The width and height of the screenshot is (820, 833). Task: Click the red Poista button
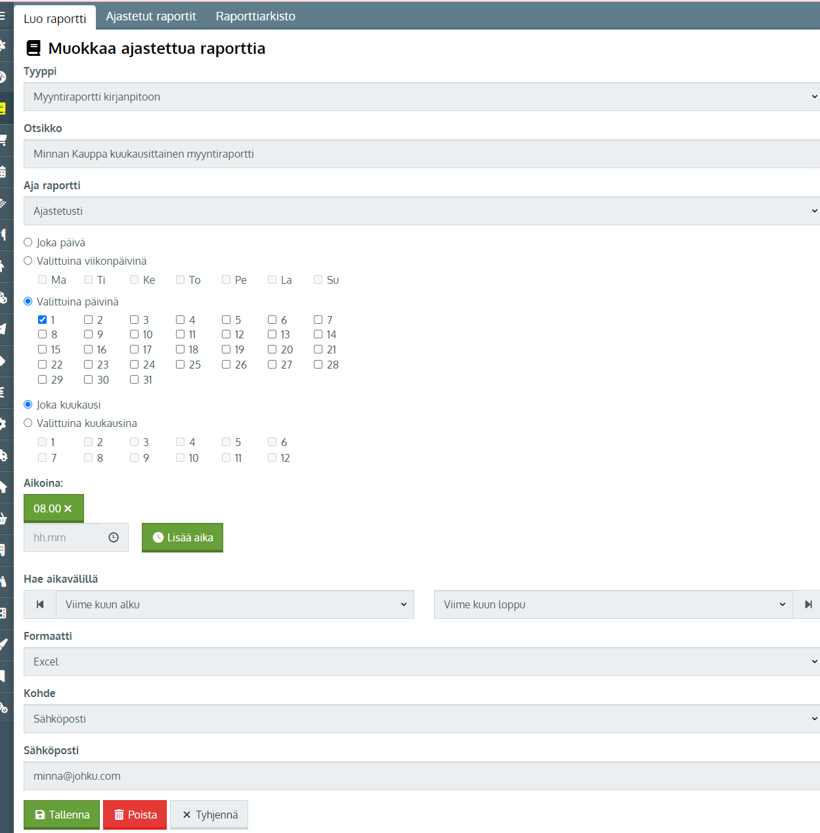pyautogui.click(x=135, y=815)
